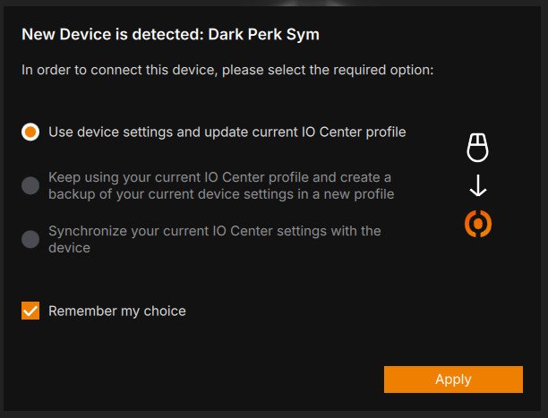Click the word "device" under the Synchronize option
The image size is (548, 418).
click(70, 247)
